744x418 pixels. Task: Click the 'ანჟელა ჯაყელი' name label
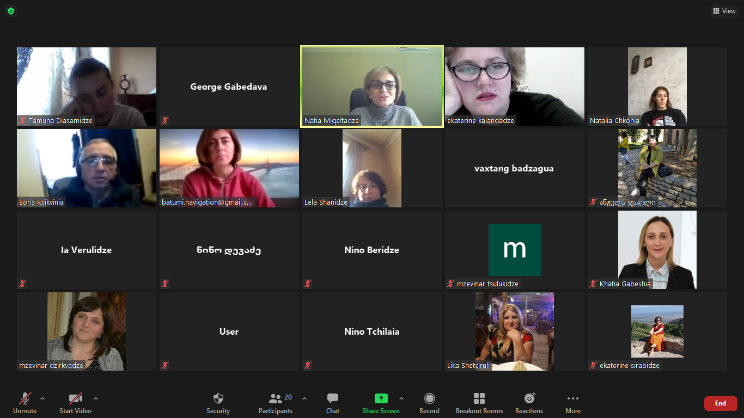coord(628,202)
